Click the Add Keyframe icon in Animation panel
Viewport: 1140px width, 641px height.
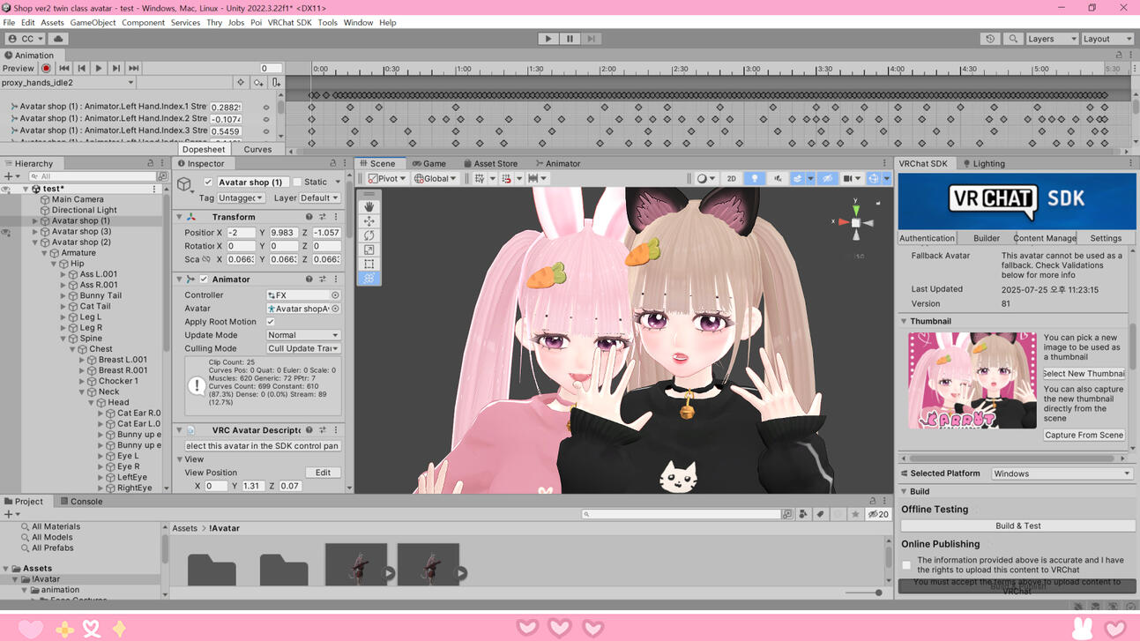(x=259, y=81)
